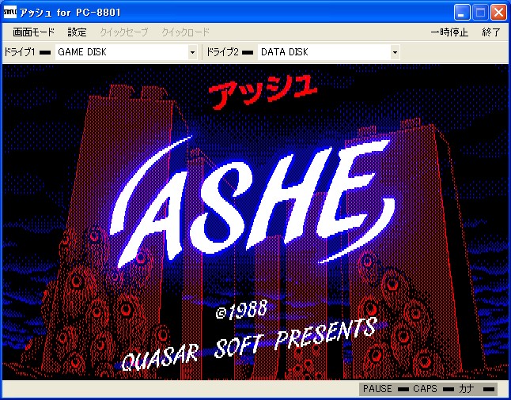Maximize the emulator window

tap(481, 13)
